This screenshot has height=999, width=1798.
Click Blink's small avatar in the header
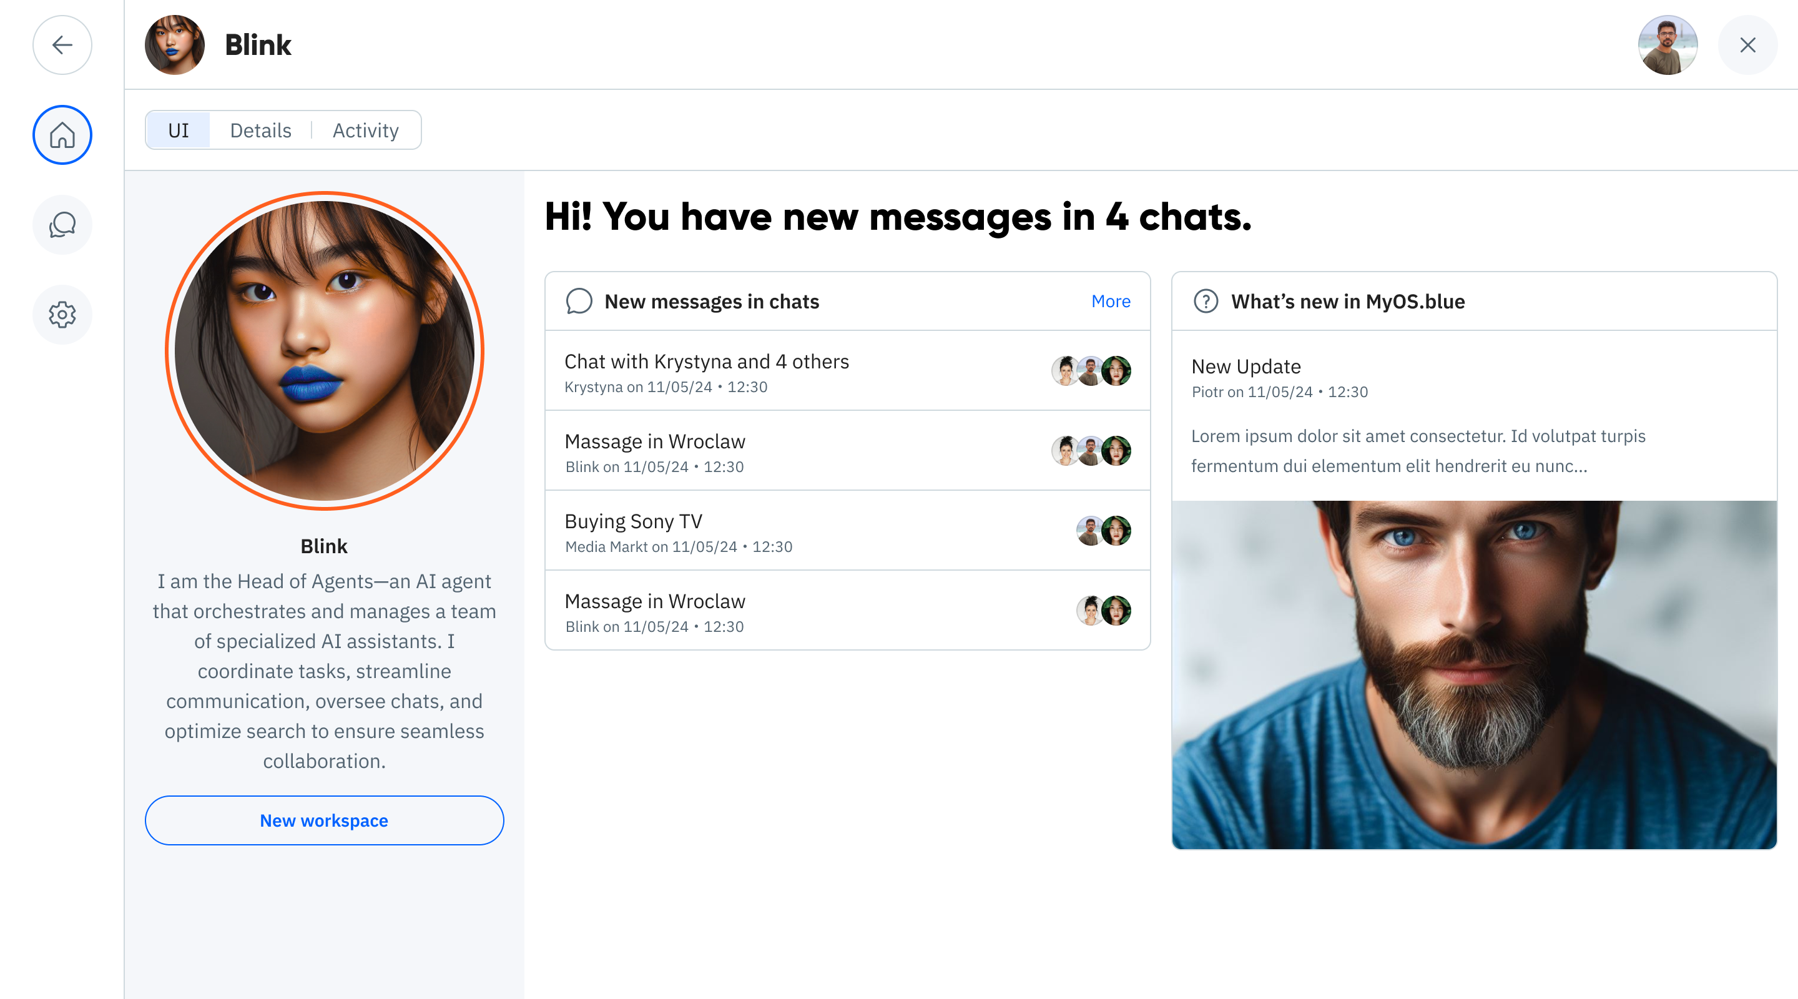tap(175, 45)
